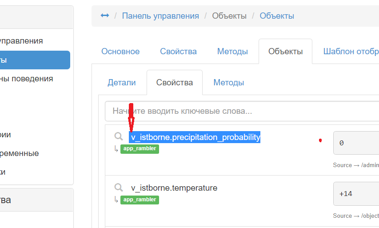Screen dimensions: 379x228
Task: Focus the keyword search field
Action: (x=242, y=111)
